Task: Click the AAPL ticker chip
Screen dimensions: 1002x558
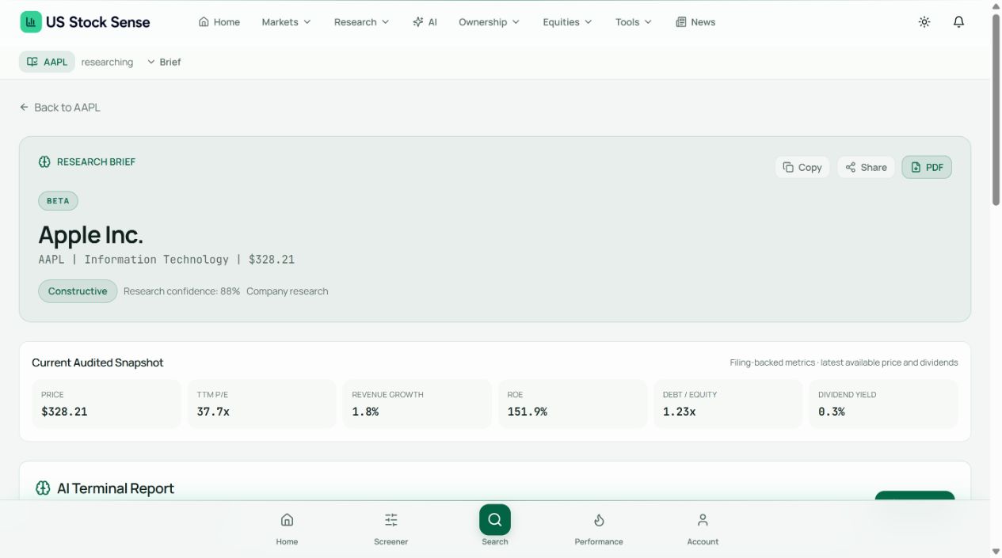Action: coord(47,62)
